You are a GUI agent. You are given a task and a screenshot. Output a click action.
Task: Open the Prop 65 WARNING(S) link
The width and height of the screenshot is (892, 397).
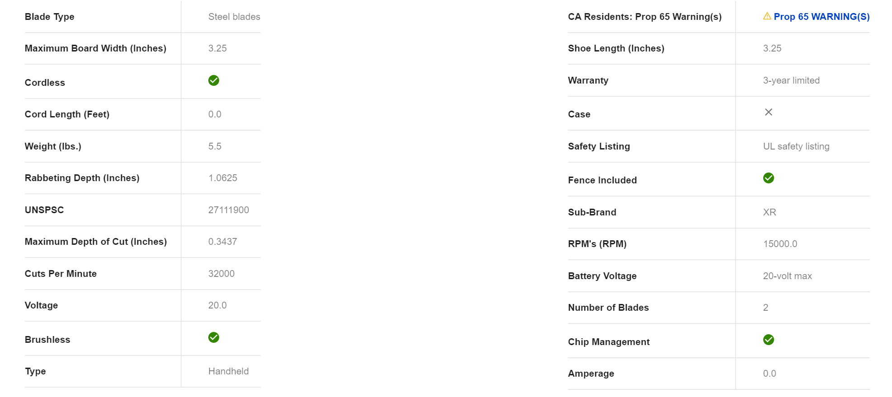822,17
